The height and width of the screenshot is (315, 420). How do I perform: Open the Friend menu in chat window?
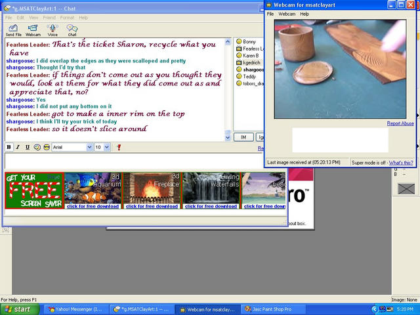point(49,18)
